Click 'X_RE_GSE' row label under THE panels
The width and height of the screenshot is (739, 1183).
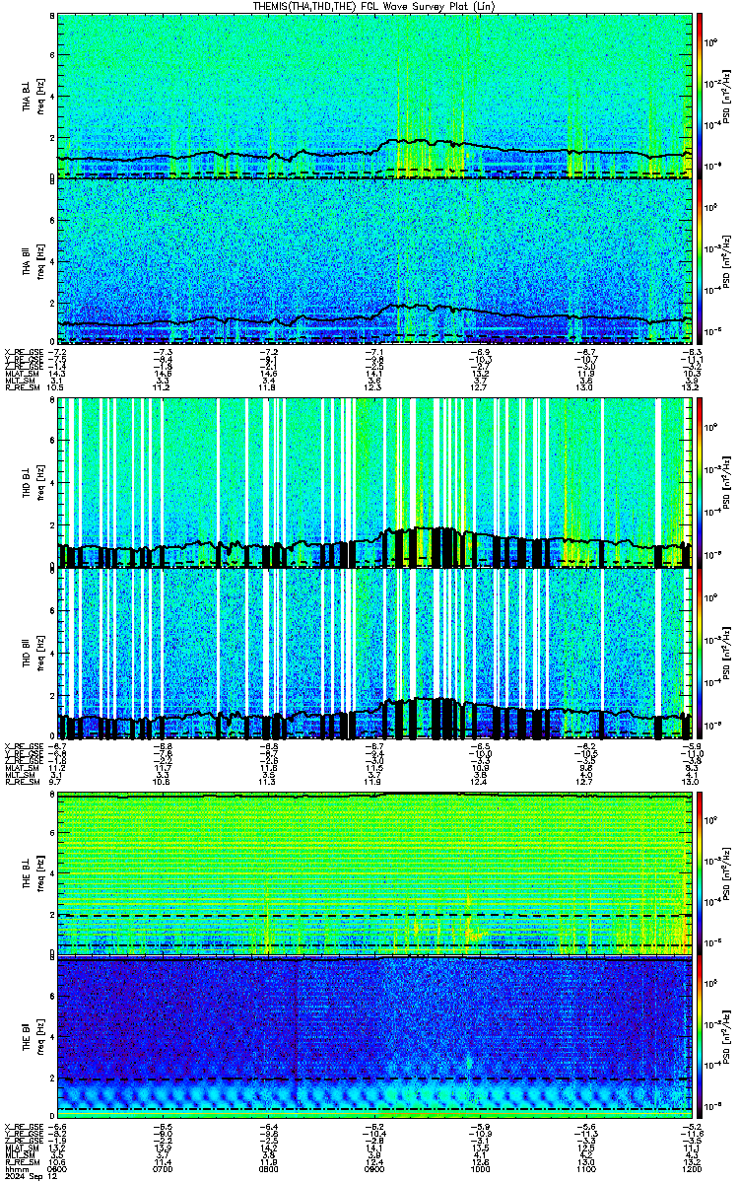(x=23, y=1125)
